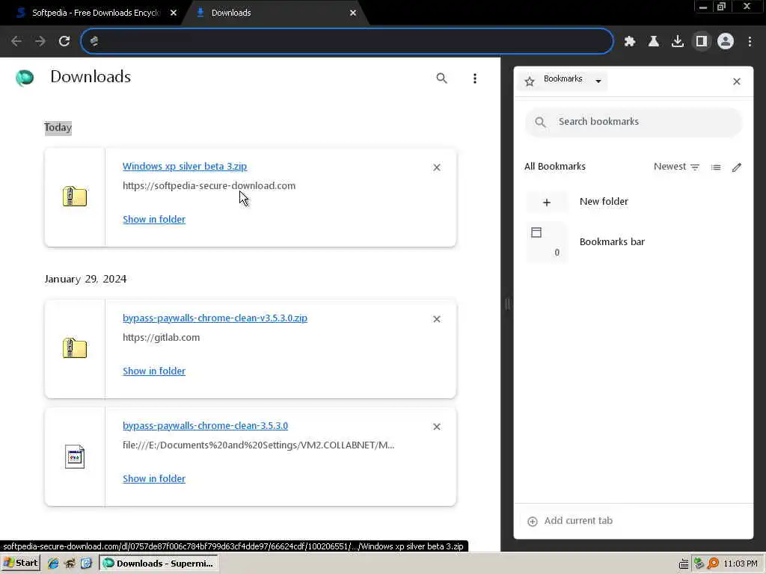Open the Windows Start menu
Screen dimensions: 766x574
[20, 564]
